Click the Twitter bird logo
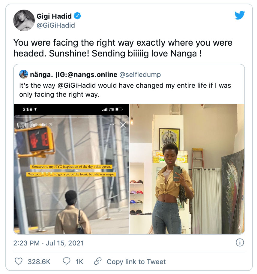The width and height of the screenshot is (257, 274). (239, 15)
